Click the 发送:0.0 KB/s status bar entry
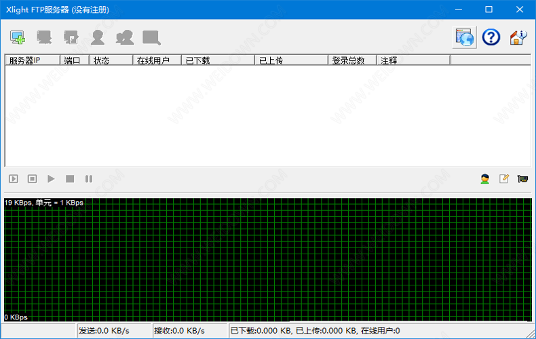The height and width of the screenshot is (339, 536). (x=114, y=331)
